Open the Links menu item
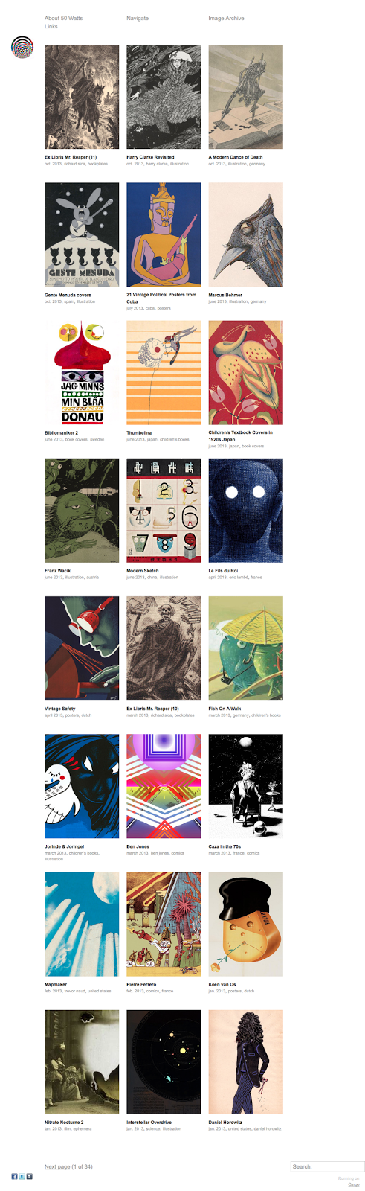Image resolution: width=365 pixels, height=1191 pixels. coord(51,26)
